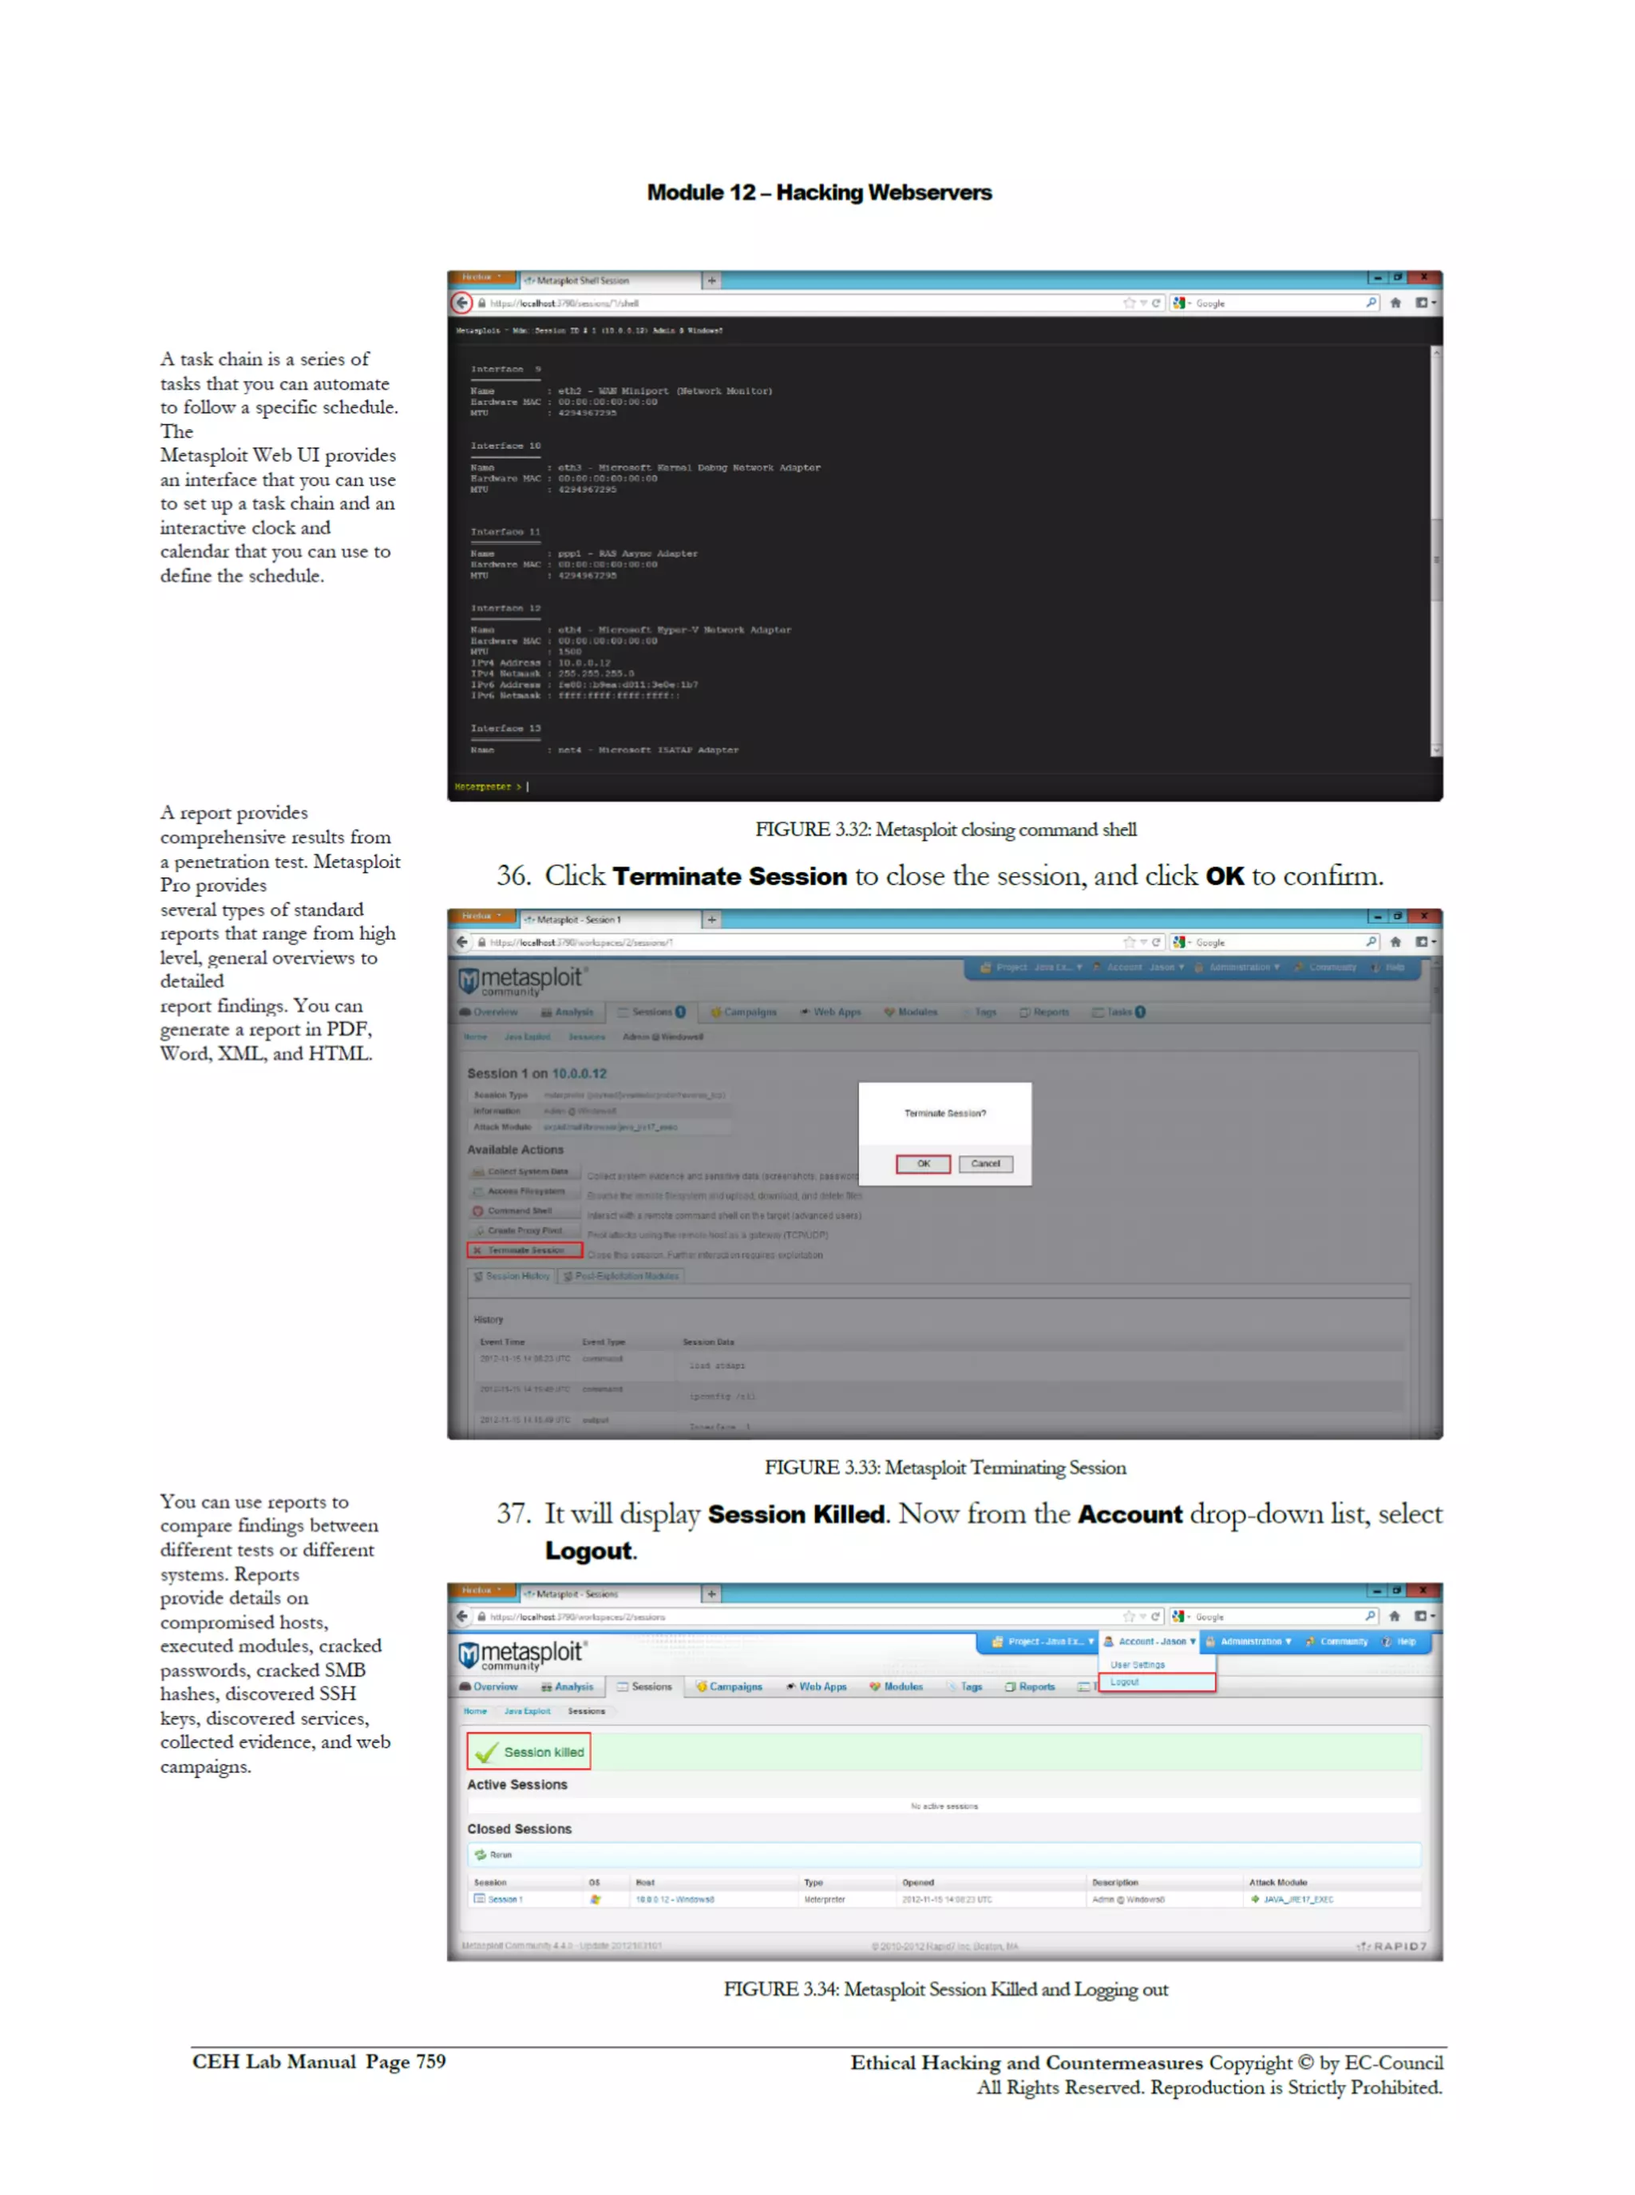Click back arrow in Shell Session window
The width and height of the screenshot is (1635, 2195).
pyautogui.click(x=462, y=303)
